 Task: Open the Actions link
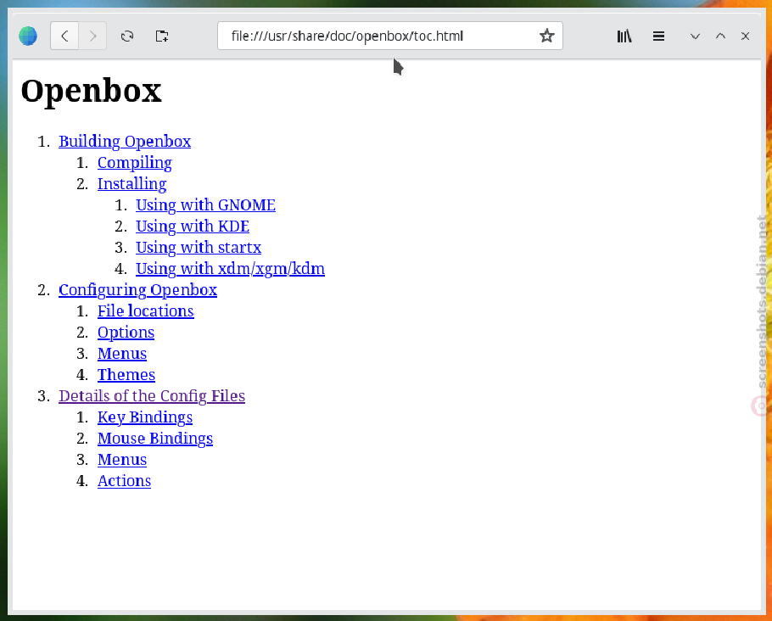[x=124, y=480]
